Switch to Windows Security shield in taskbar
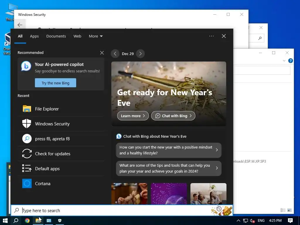 [x=60, y=221]
